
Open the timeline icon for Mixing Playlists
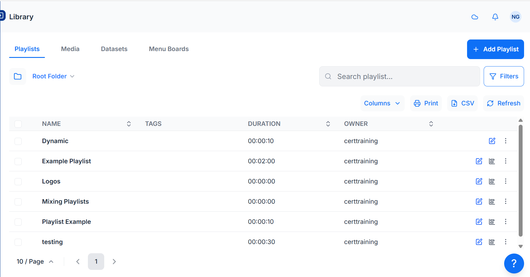pyautogui.click(x=492, y=201)
